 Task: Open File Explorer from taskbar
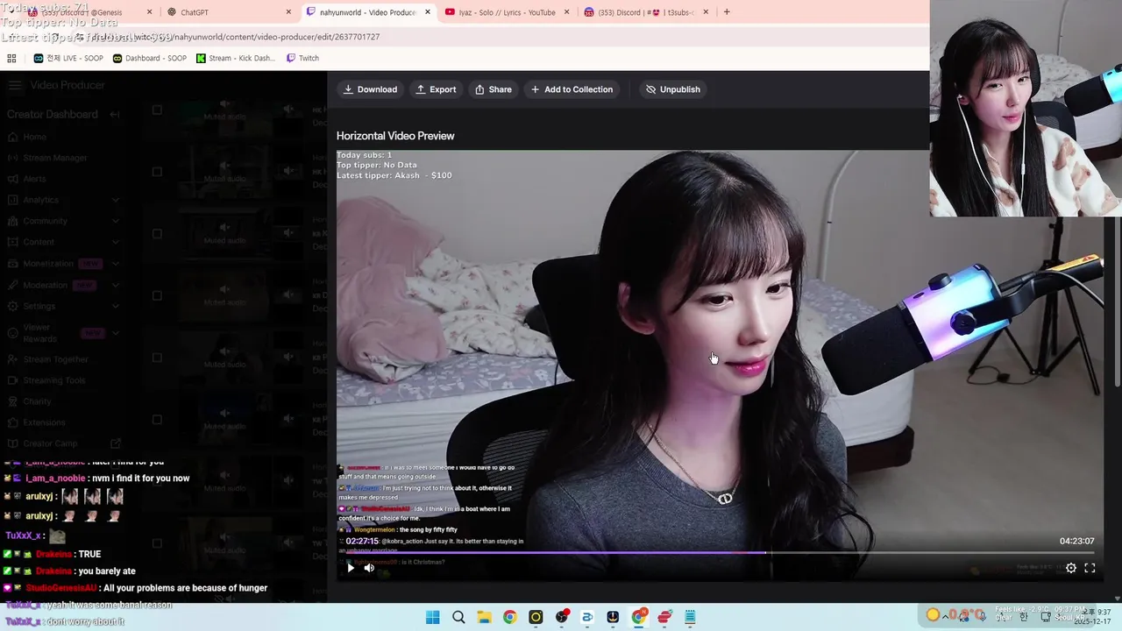coord(484,618)
